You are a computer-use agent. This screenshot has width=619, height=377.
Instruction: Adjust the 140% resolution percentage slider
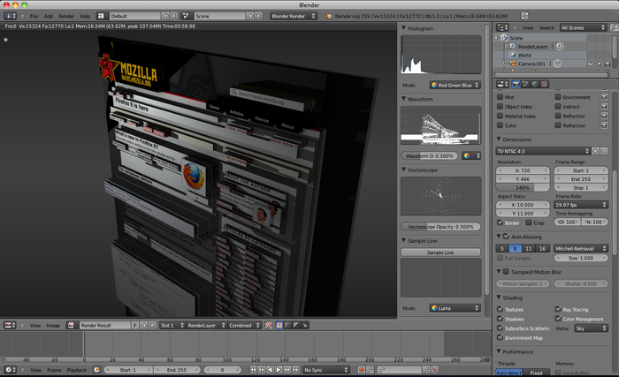pos(523,188)
